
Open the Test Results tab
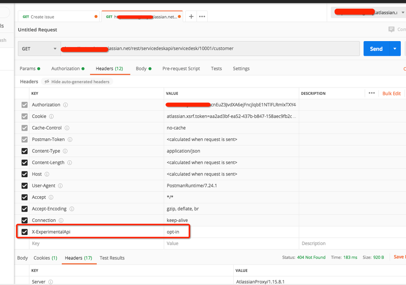coord(112,258)
